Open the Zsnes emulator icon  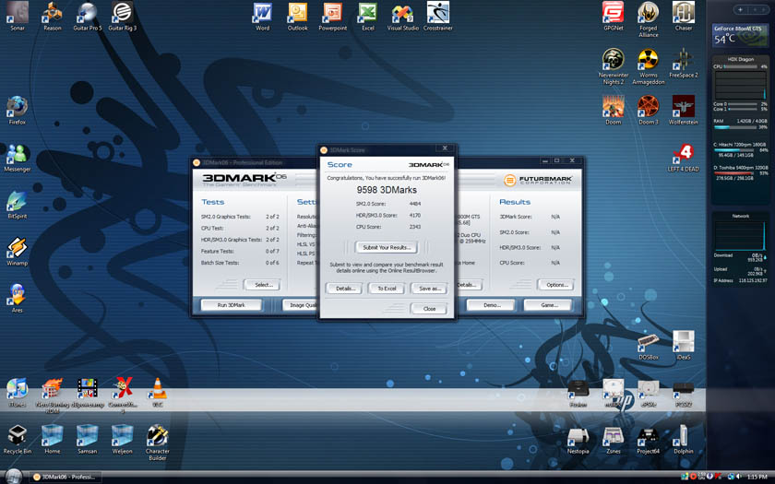[x=614, y=439]
